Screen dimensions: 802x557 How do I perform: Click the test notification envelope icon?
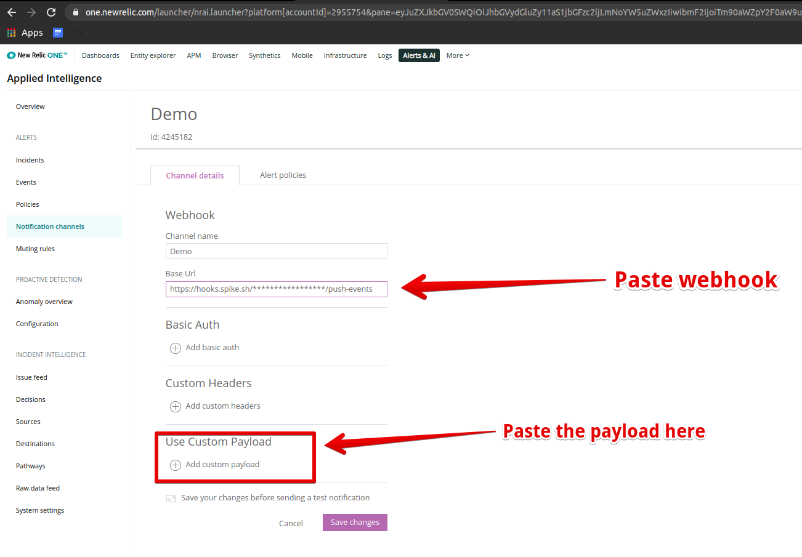tap(171, 498)
